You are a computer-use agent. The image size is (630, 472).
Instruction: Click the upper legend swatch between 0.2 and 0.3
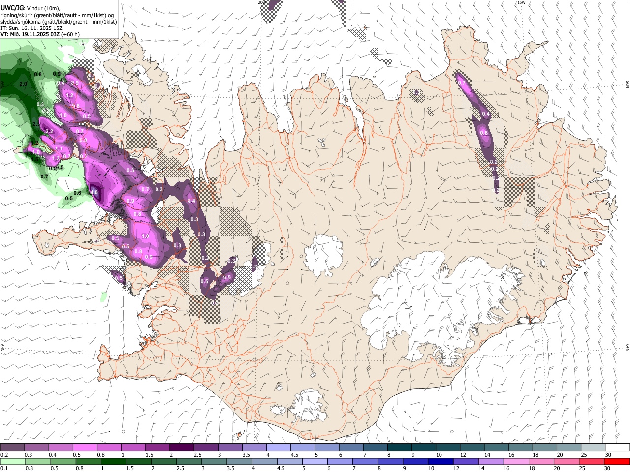coord(13,448)
